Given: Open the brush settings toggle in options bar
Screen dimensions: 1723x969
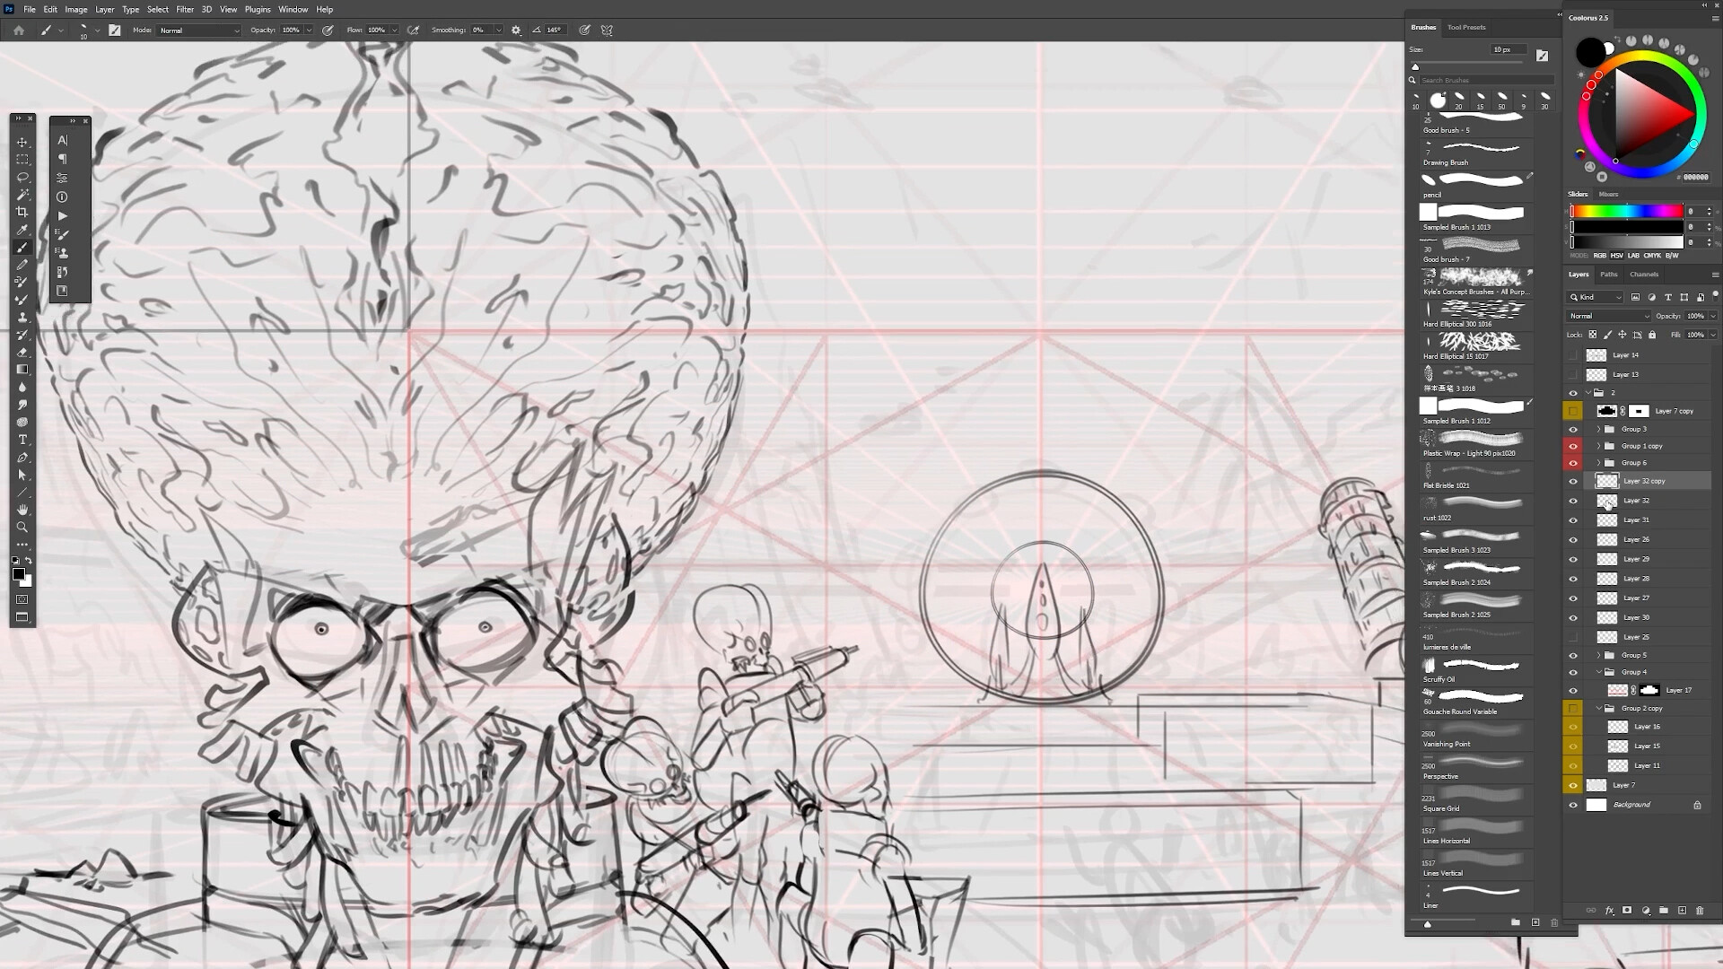Looking at the screenshot, I should click(x=515, y=30).
